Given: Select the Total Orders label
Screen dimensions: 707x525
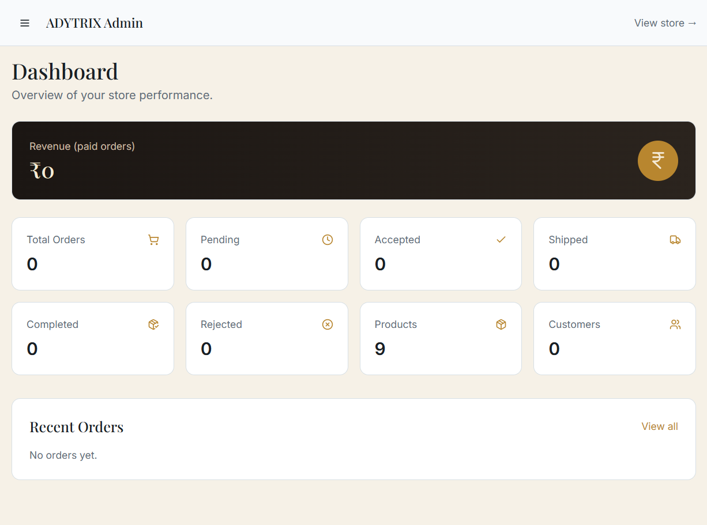Looking at the screenshot, I should point(56,240).
